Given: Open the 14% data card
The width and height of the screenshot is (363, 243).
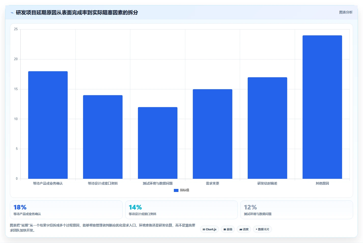Looking at the screenshot, I should [x=181, y=210].
